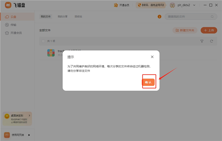
Task: Expand the 桌面端签到 promo card arrow
Action: 29,115
